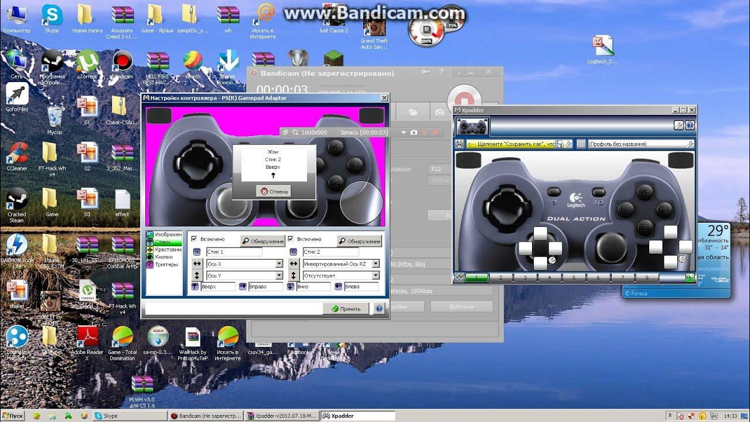750x422 pixels.
Task: Open help in controller settings window
Action: point(379,308)
